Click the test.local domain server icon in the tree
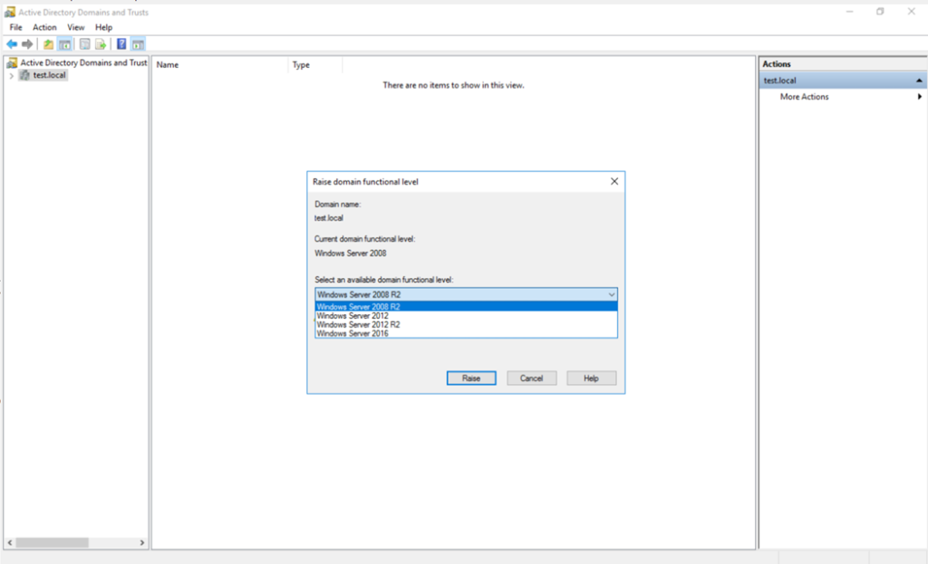Viewport: 928px width, 564px height. pyautogui.click(x=24, y=75)
